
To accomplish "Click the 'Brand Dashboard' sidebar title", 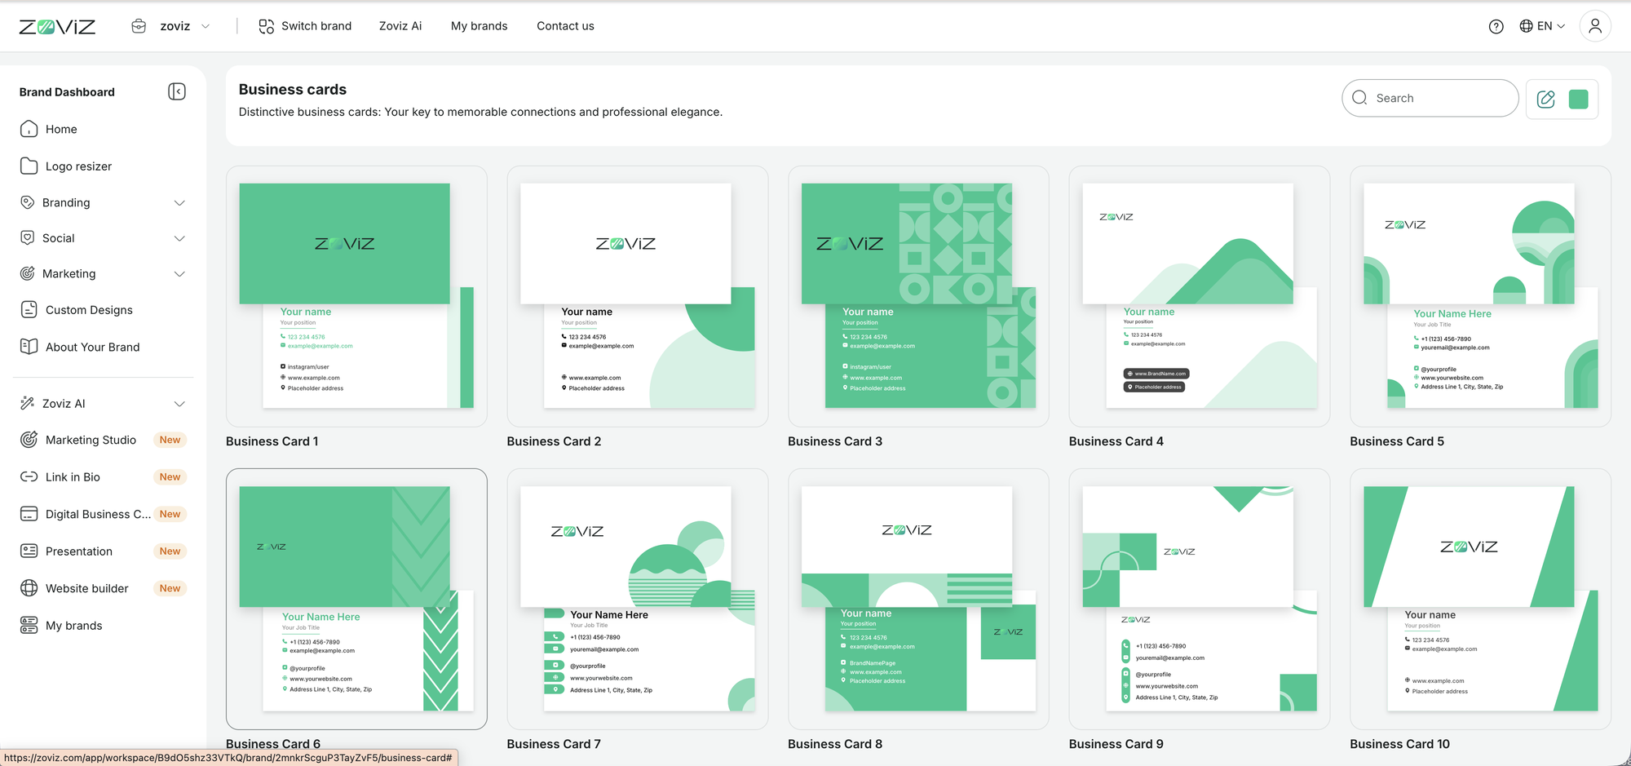I will (x=67, y=92).
